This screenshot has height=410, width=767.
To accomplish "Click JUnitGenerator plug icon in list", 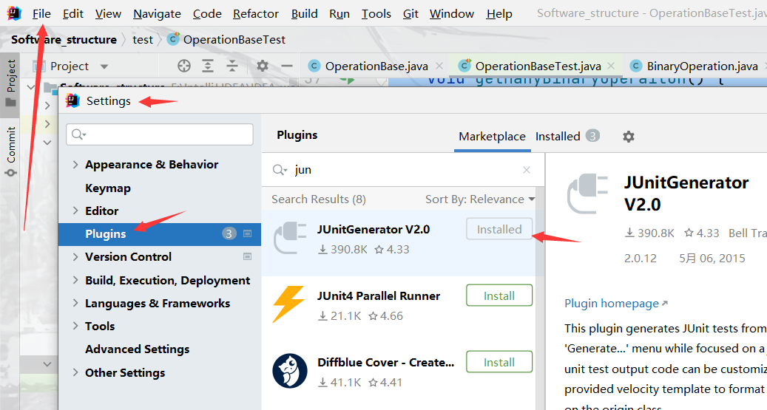I will click(x=290, y=238).
